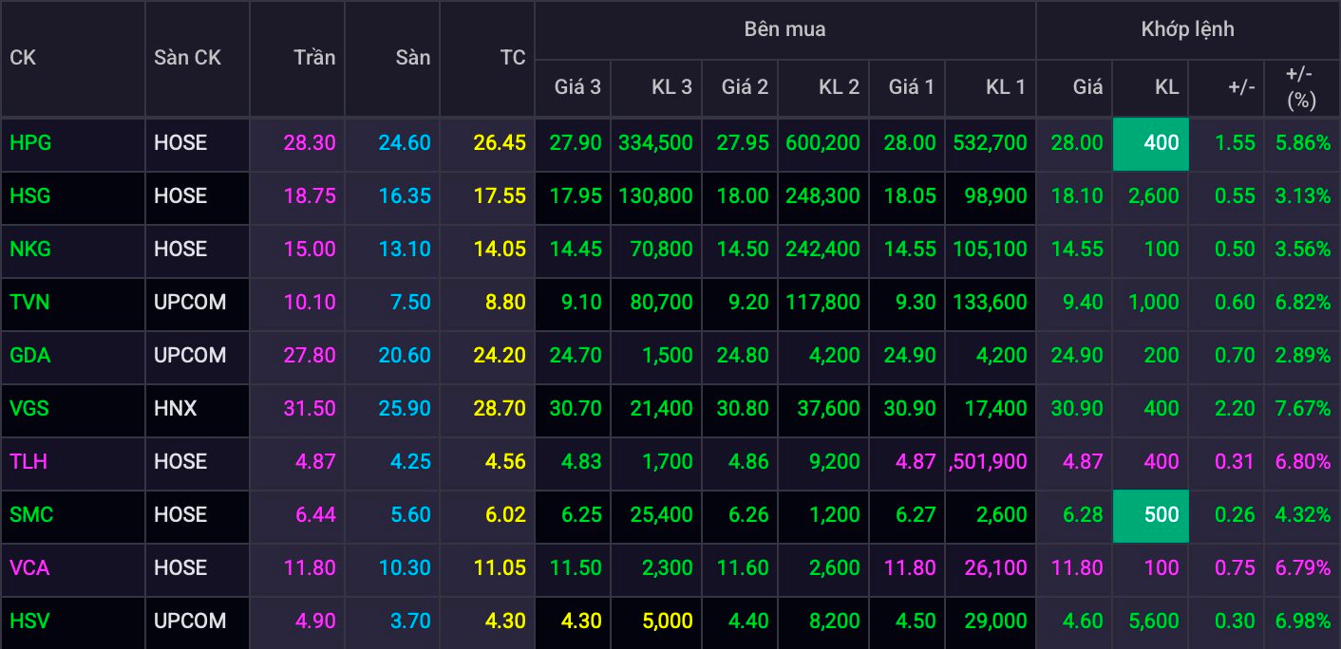Click the TC reference price header

(513, 58)
